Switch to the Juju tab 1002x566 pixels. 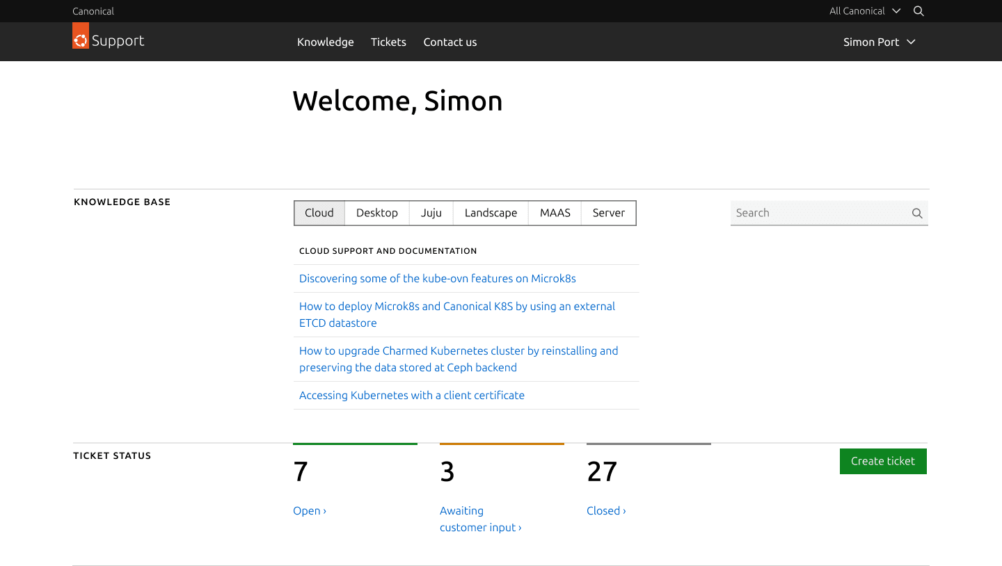431,213
